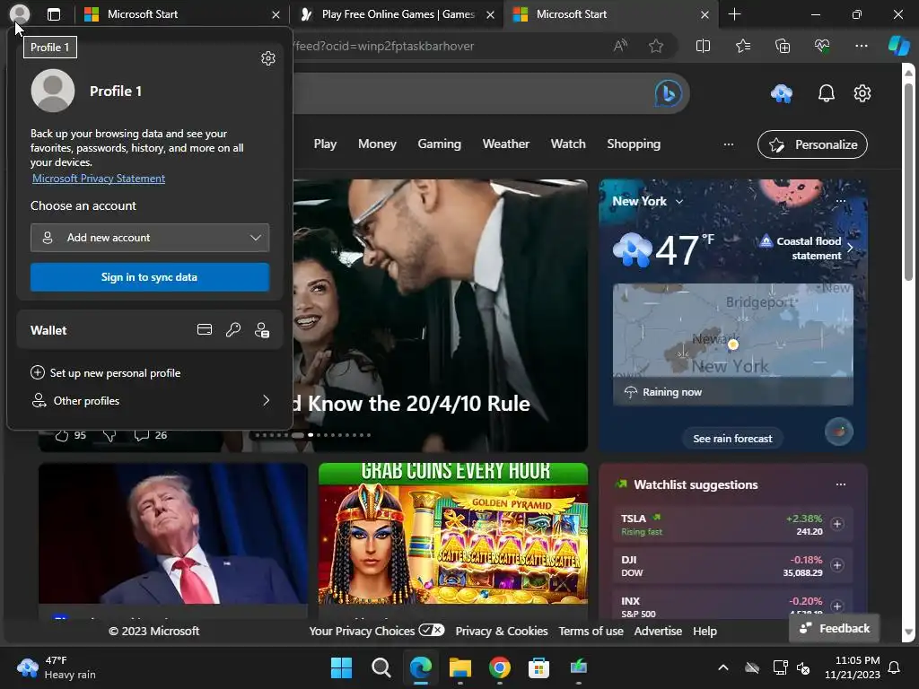Screen dimensions: 919x689
Task: Click the Profile 1 avatar button in title bar
Action: pos(20,14)
